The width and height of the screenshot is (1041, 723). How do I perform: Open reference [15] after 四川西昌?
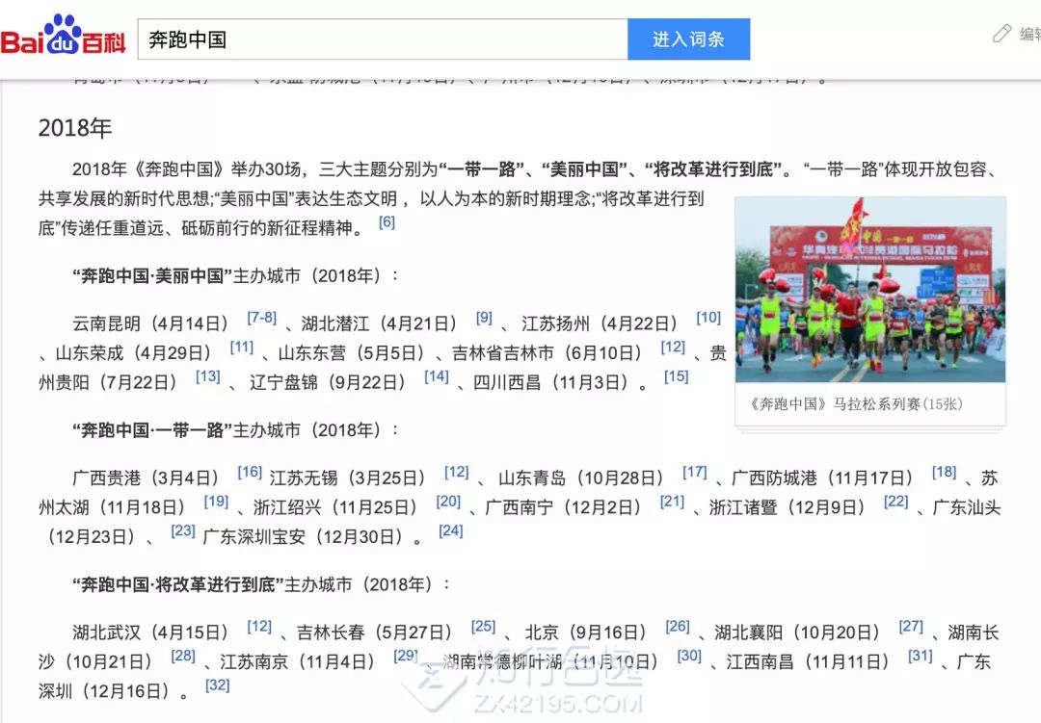(x=677, y=376)
